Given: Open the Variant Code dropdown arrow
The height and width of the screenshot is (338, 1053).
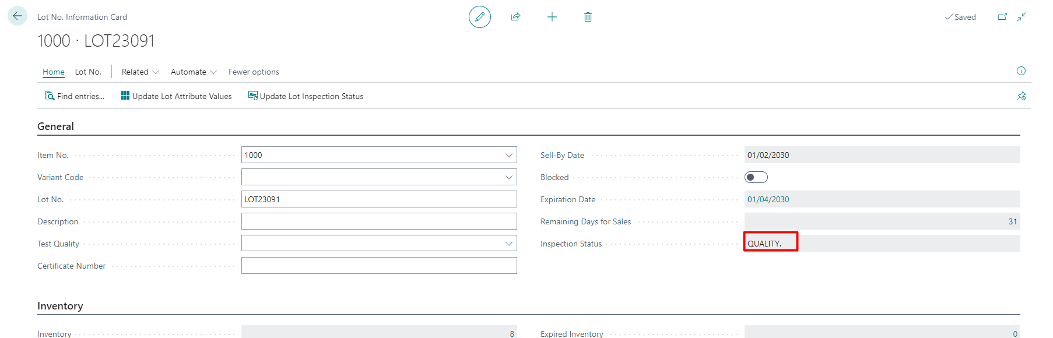Looking at the screenshot, I should tap(509, 177).
